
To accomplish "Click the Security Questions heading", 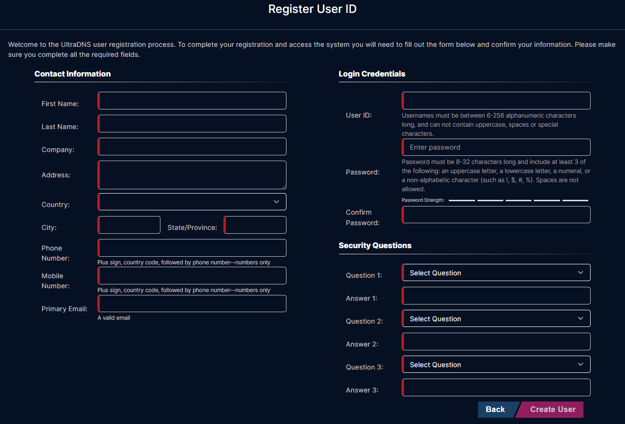I will pos(375,245).
